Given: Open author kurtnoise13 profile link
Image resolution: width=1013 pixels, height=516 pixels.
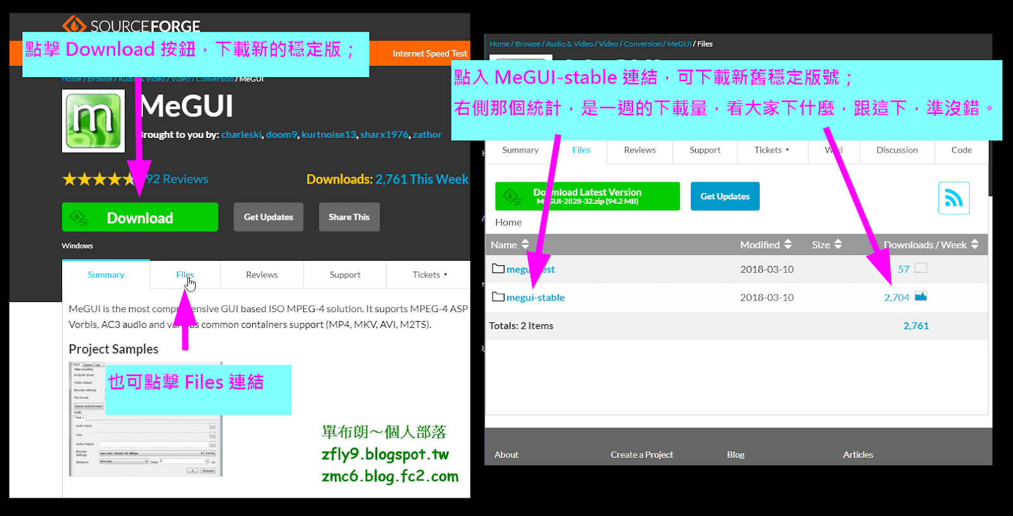Looking at the screenshot, I should [329, 135].
